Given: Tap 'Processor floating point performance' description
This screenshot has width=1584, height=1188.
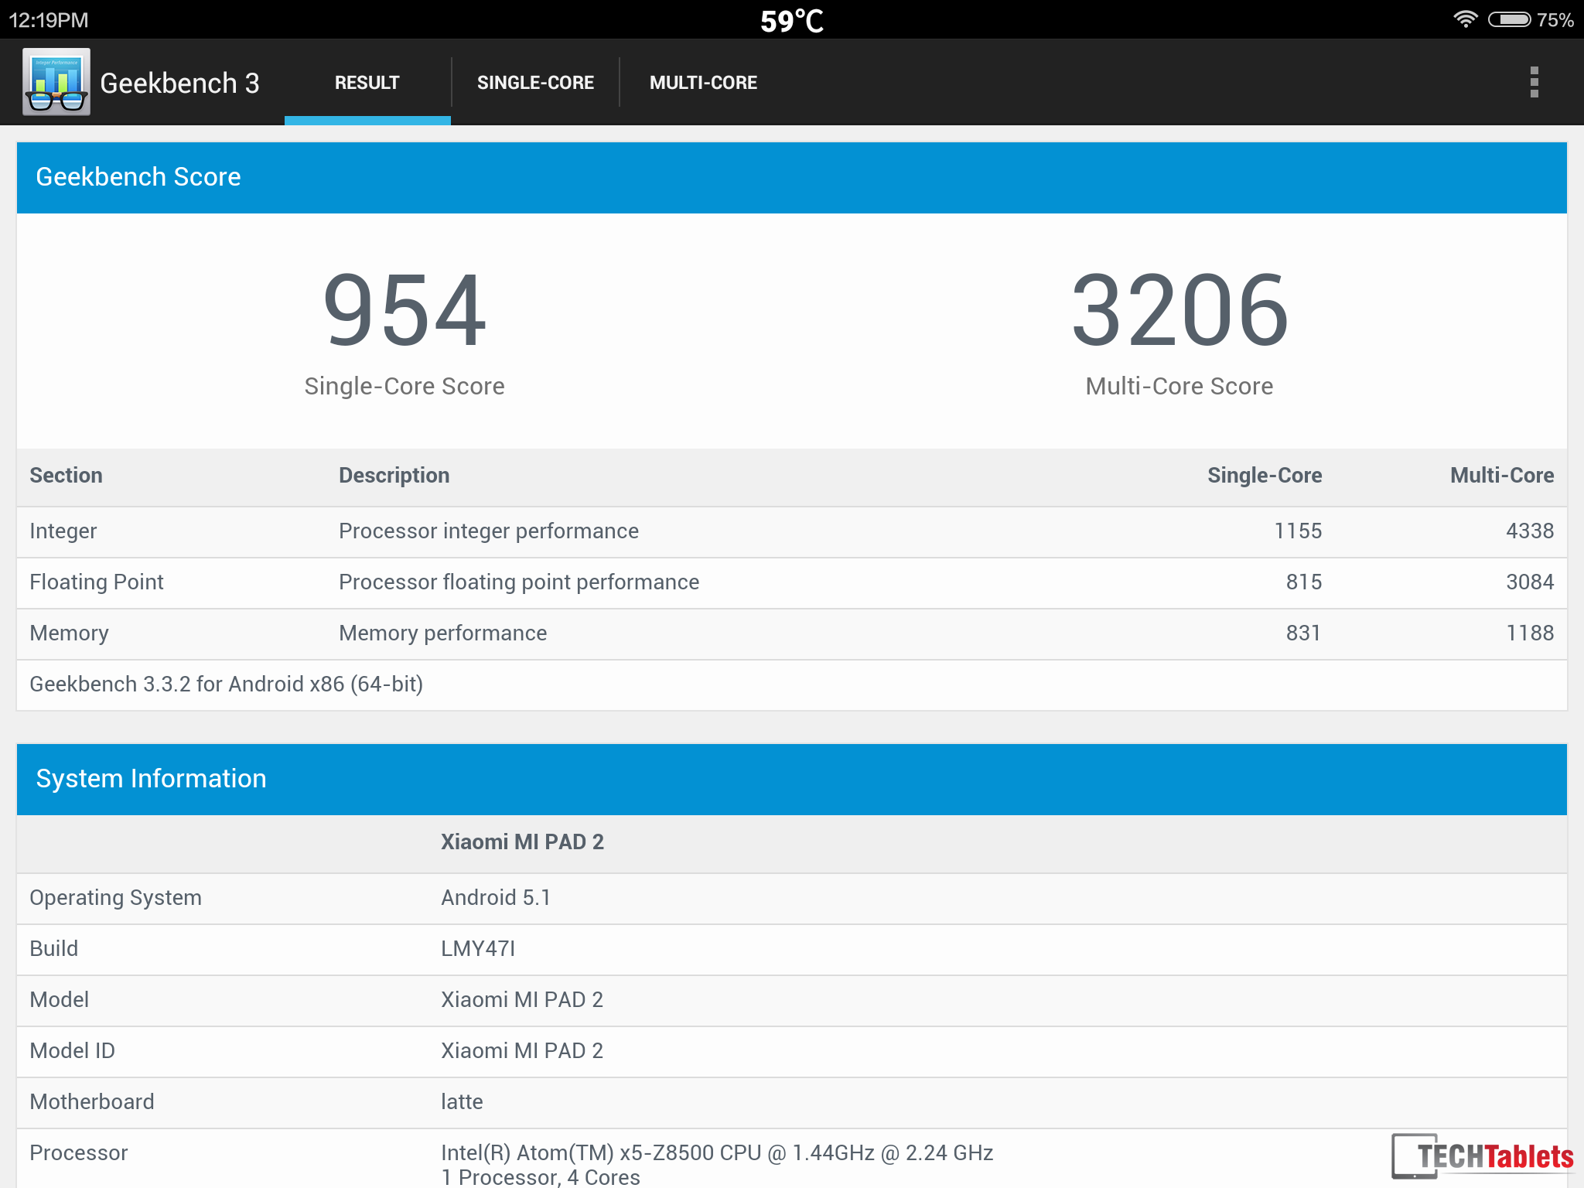Looking at the screenshot, I should (x=519, y=582).
